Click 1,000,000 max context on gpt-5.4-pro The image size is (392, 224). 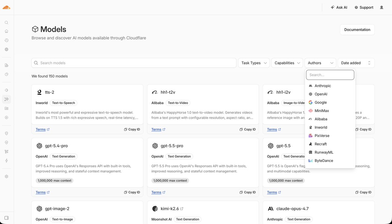(55, 181)
